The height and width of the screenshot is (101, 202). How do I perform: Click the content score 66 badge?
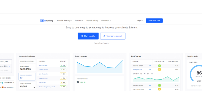tap(159, 70)
